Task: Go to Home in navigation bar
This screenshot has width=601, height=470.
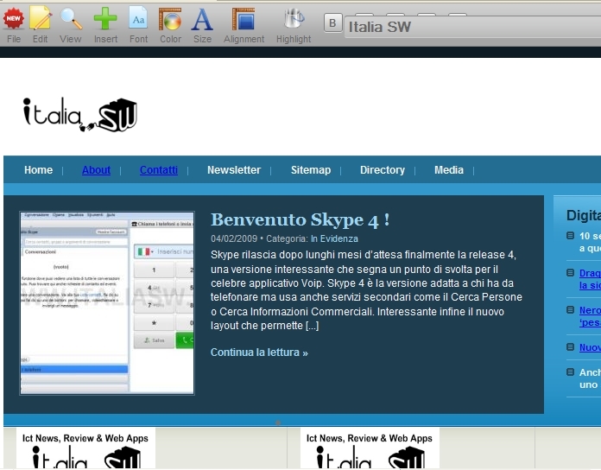Action: tap(38, 170)
